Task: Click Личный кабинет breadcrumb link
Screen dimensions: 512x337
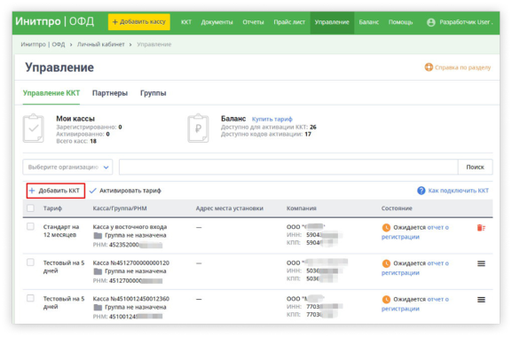Action: (x=100, y=44)
